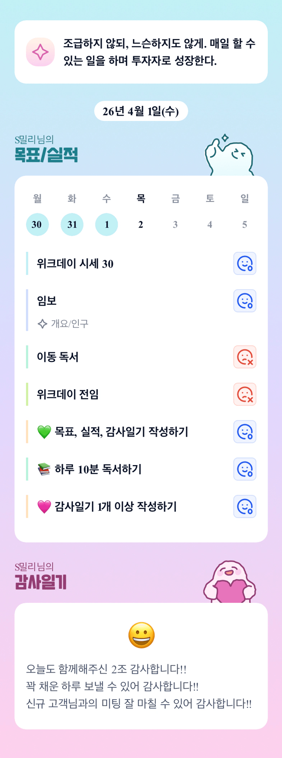Viewport: 282px width, 758px height.
Task: Open the 26년 4월 1일(수) date picker
Action: [141, 111]
